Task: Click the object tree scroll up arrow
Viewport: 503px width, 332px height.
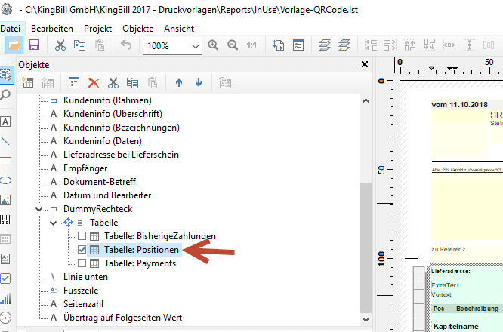Action: pyautogui.click(x=366, y=100)
